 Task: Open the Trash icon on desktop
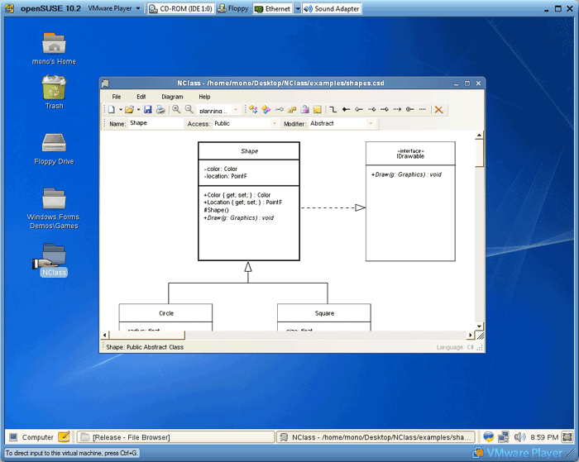(54, 88)
